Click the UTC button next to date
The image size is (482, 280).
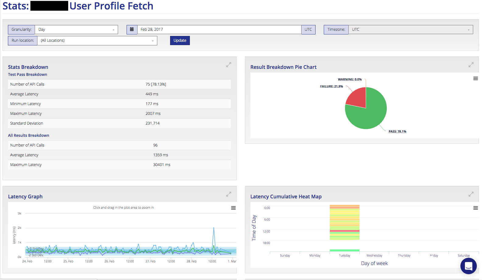coord(308,30)
